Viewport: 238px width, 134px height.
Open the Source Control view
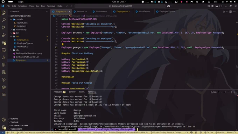tap(3, 28)
